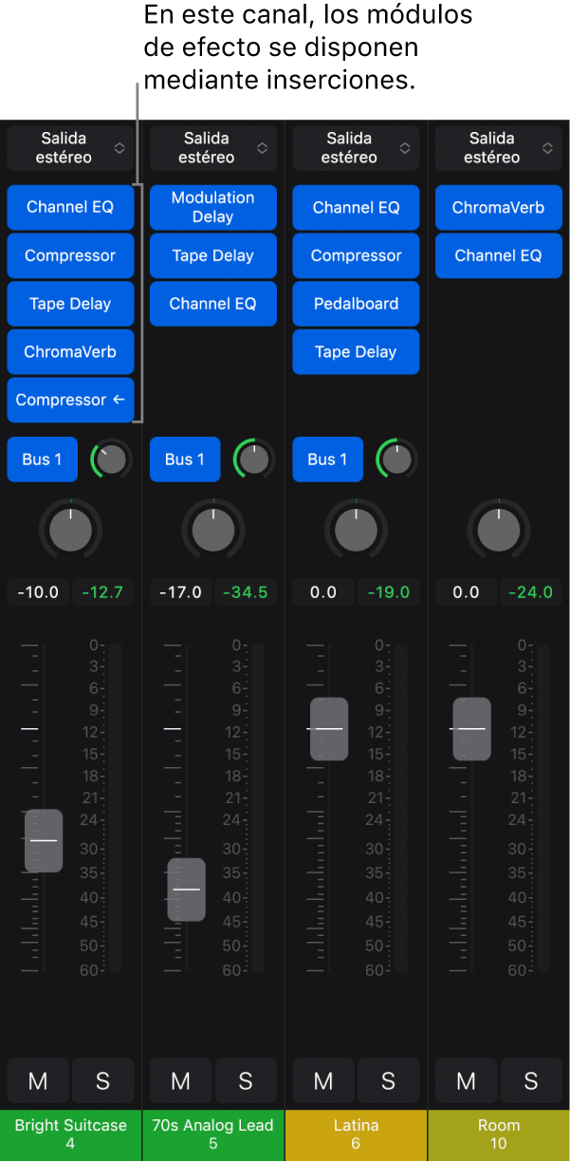Click the volume fader handle on Room channel

(471, 729)
